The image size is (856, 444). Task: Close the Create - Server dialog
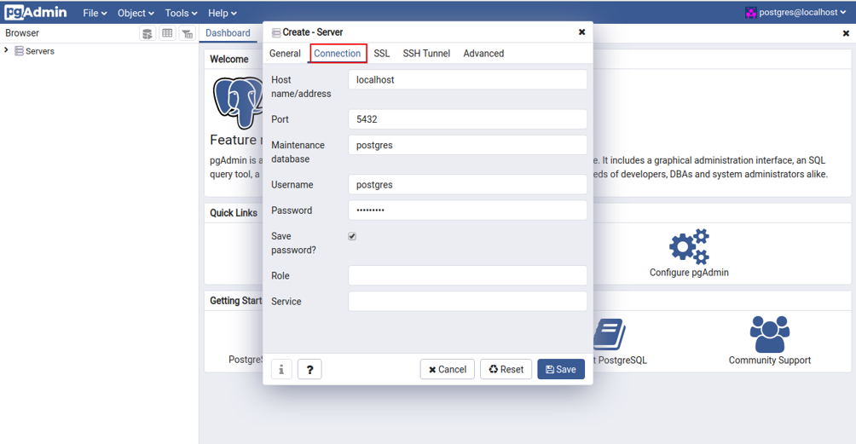[582, 32]
